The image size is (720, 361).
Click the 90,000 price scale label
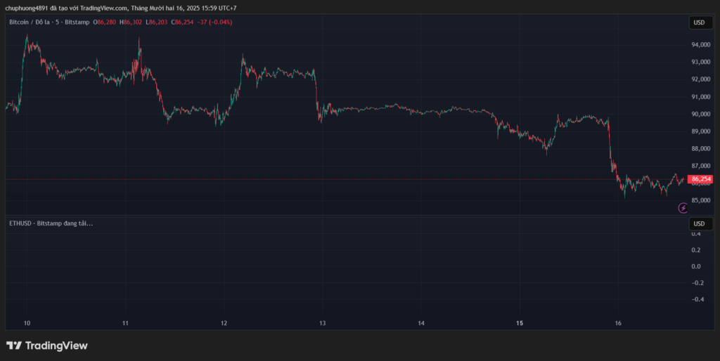click(700, 114)
